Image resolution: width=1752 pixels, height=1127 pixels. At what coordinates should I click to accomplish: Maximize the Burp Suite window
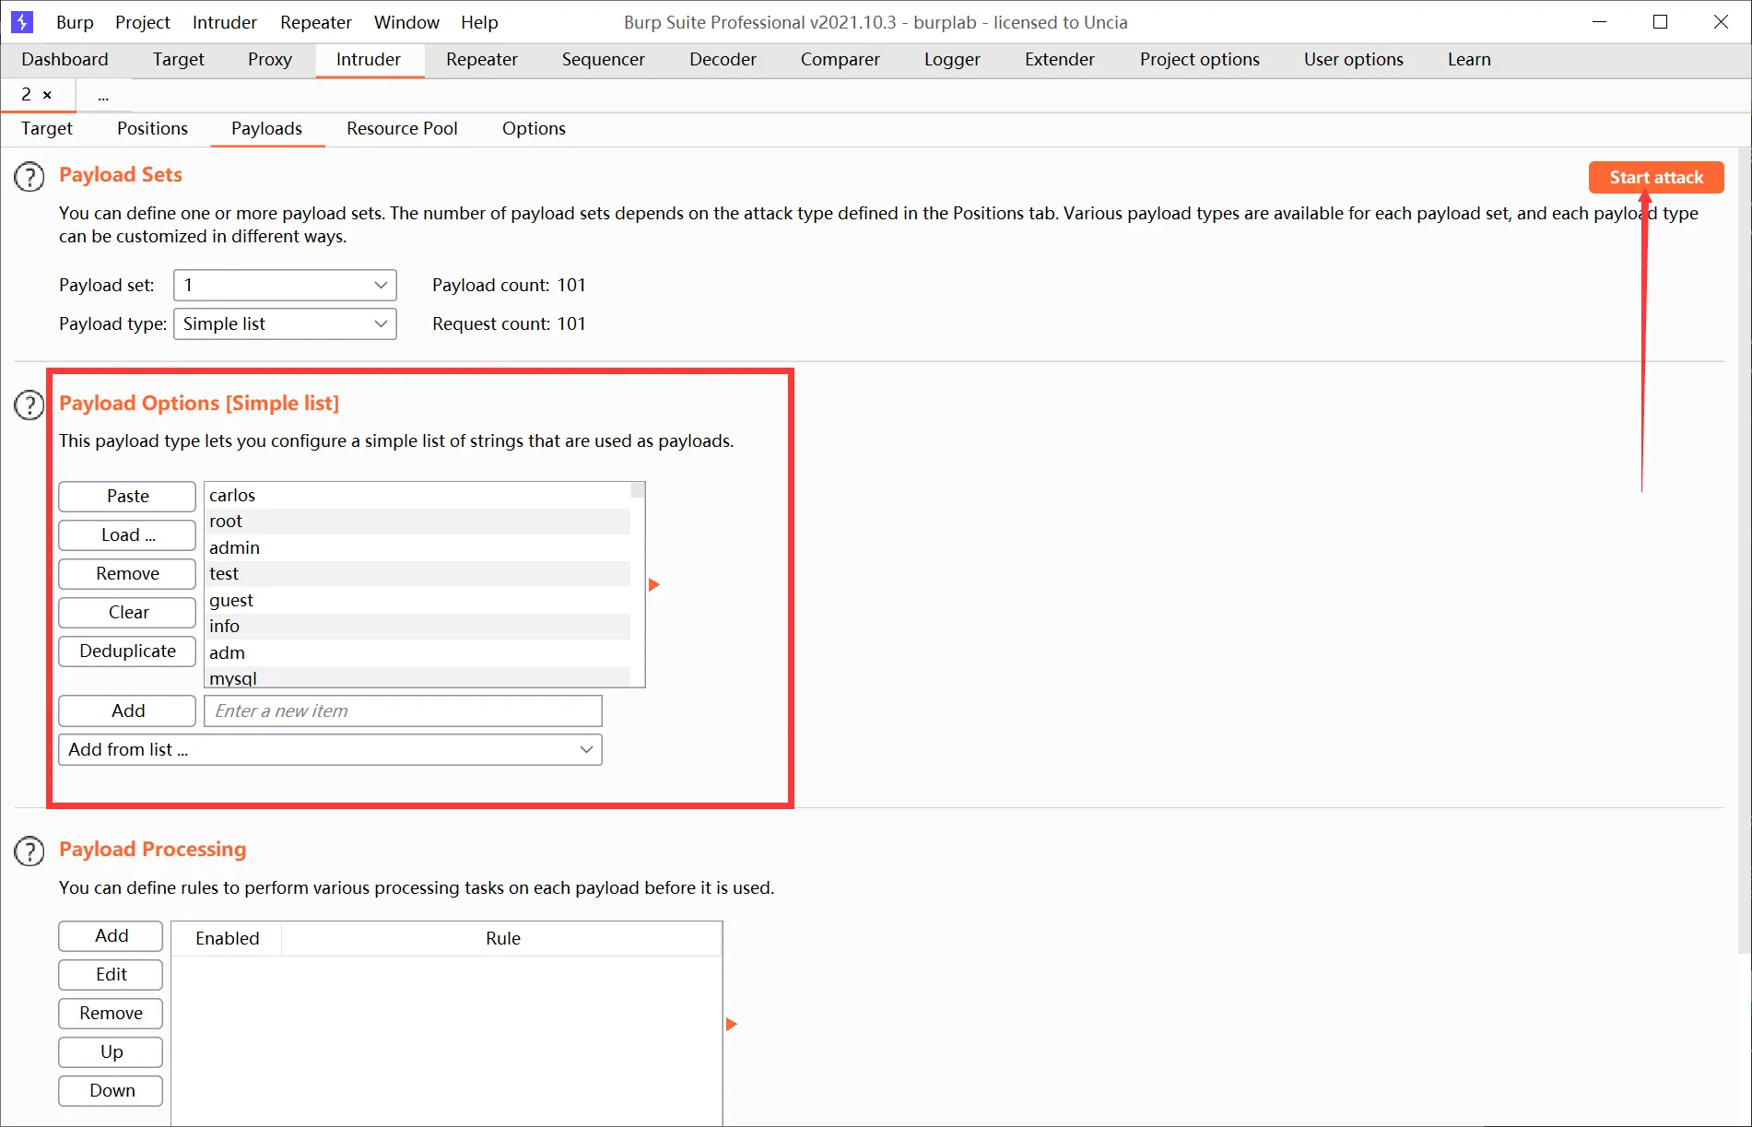point(1661,21)
